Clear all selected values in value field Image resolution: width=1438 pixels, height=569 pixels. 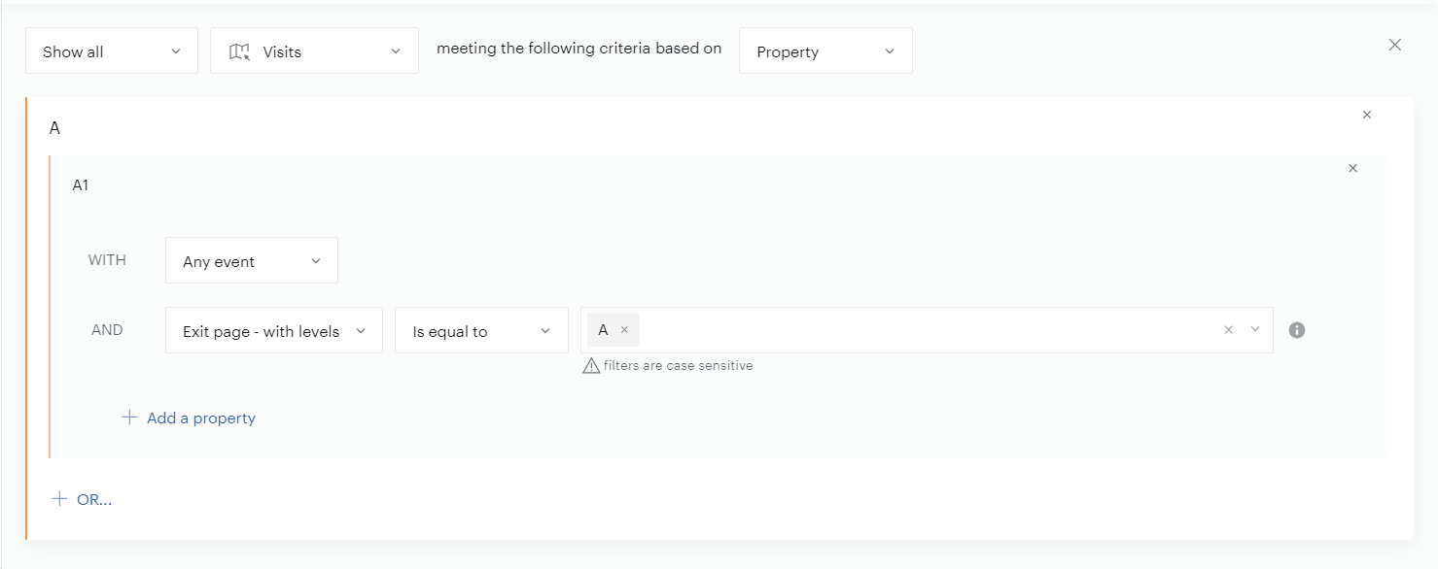(x=1228, y=330)
